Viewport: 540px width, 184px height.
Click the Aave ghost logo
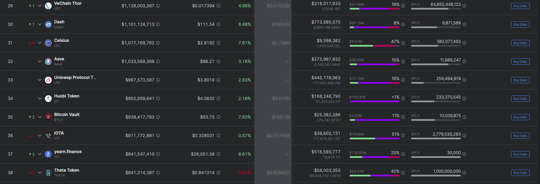point(48,62)
